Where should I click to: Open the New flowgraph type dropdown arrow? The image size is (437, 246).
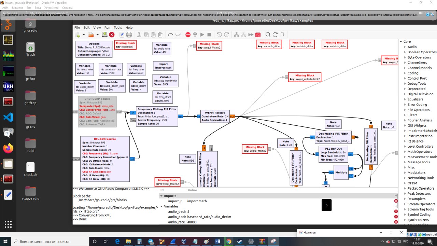click(x=84, y=35)
